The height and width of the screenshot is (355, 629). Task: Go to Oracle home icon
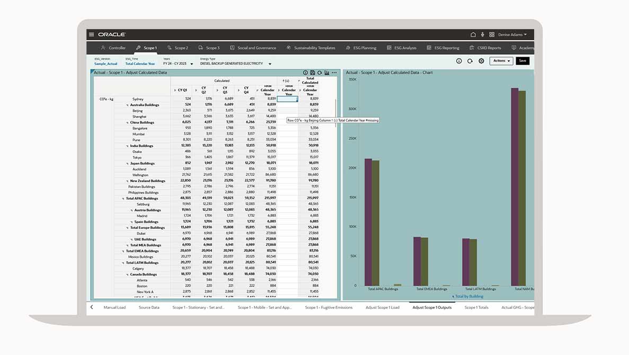[x=473, y=34]
